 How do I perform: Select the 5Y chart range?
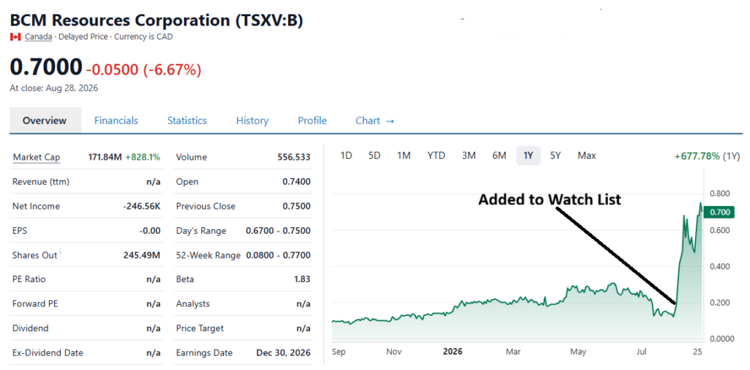(x=555, y=155)
